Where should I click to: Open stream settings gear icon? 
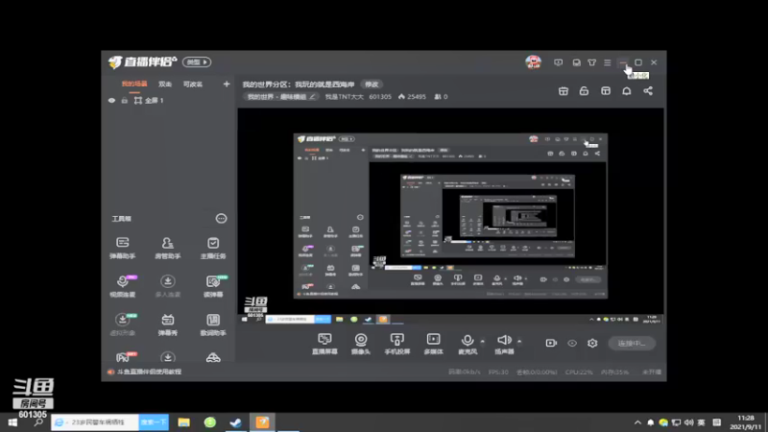tap(592, 343)
